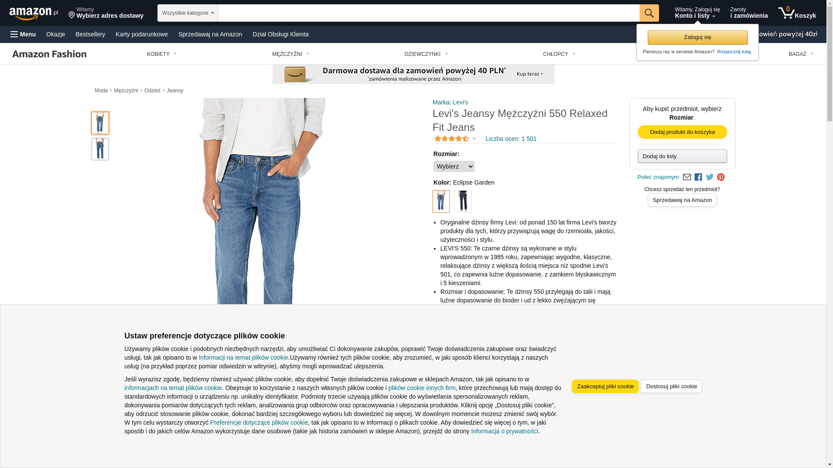
Task: Open the Liczba ocen: 1 501 reviews link
Action: tap(511, 139)
